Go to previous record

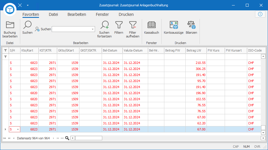pos(14,138)
